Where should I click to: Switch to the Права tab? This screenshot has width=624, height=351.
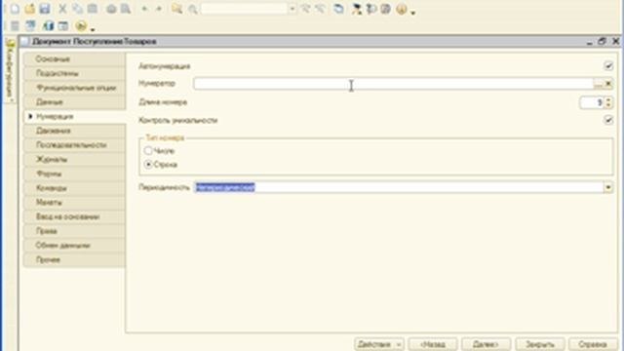tap(75, 231)
